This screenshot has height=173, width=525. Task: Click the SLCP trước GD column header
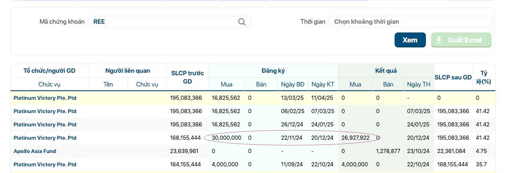pos(187,77)
